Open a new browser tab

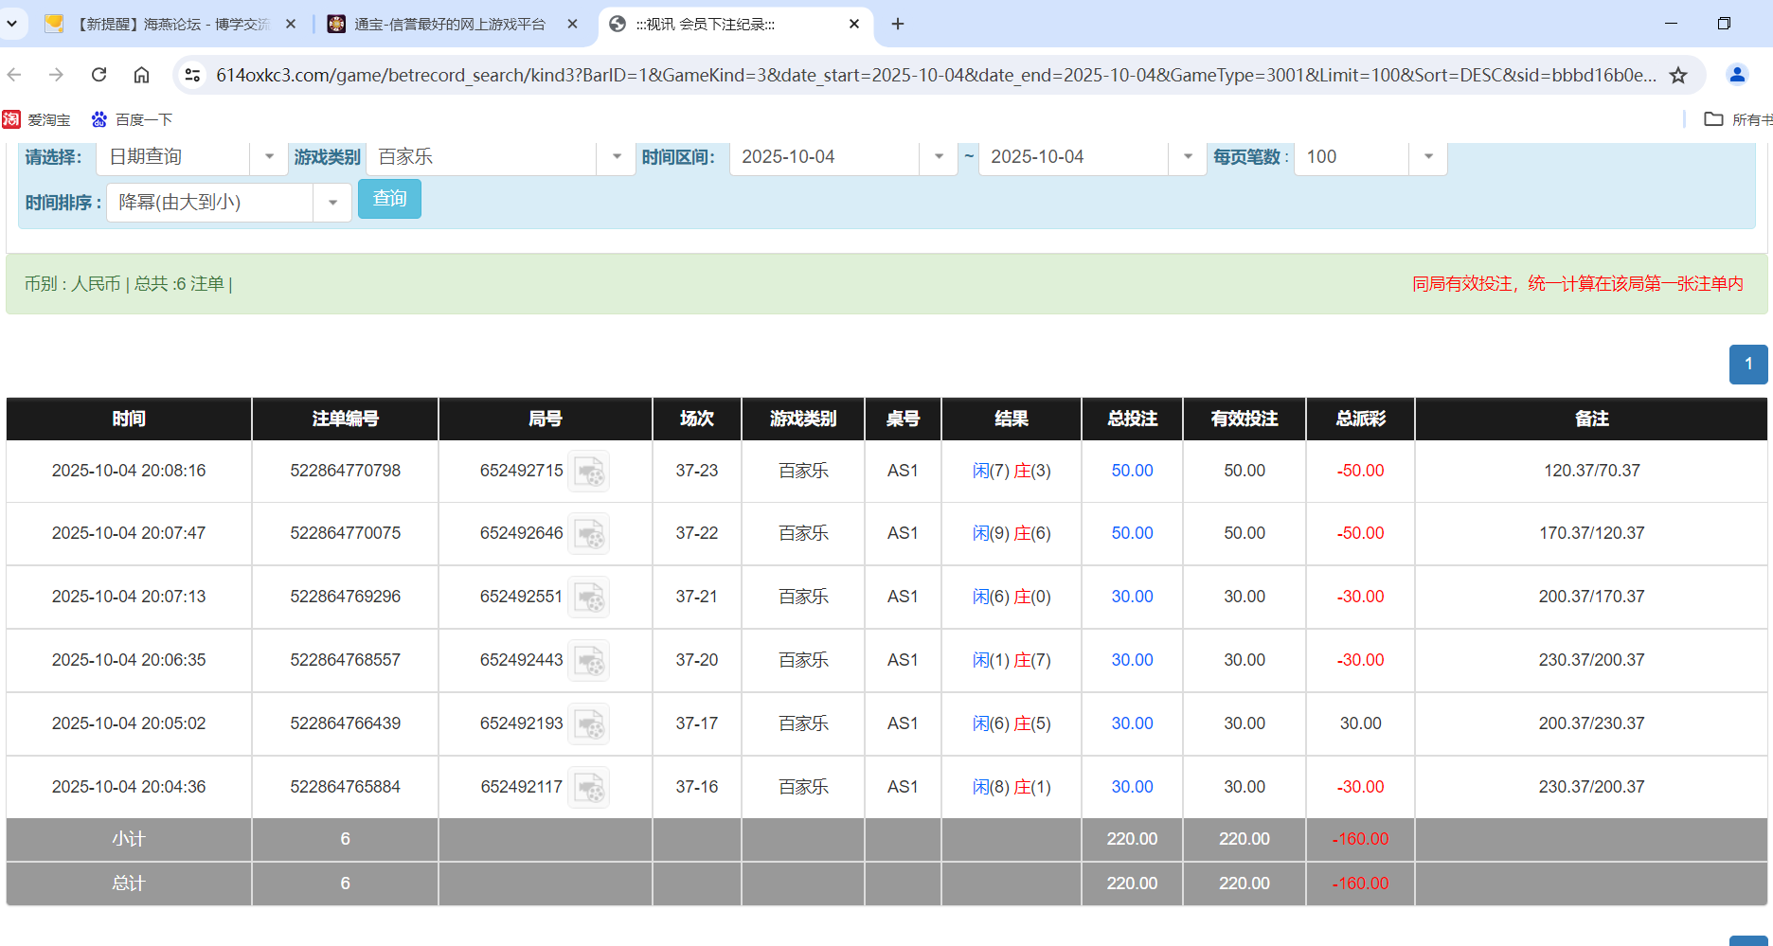click(897, 24)
